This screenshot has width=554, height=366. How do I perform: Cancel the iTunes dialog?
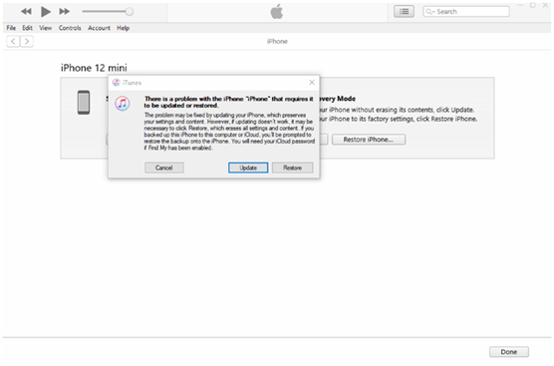(164, 168)
